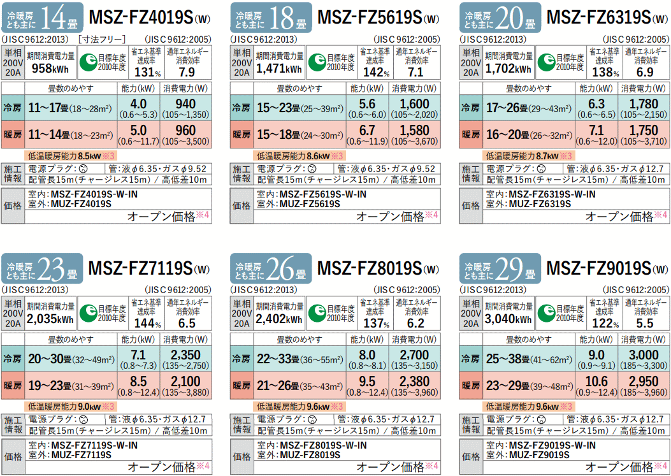This screenshot has height=476, width=671.
Task: Click the green e-mark icon for MSZ-FZ6319S
Action: 546,62
